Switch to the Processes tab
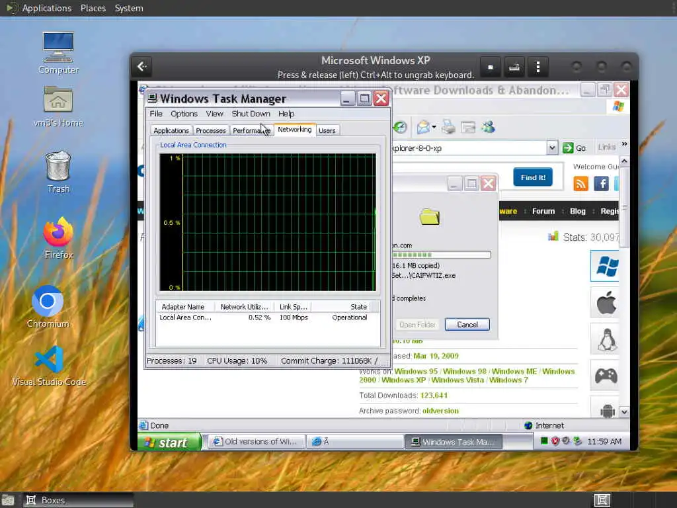 [x=211, y=130]
